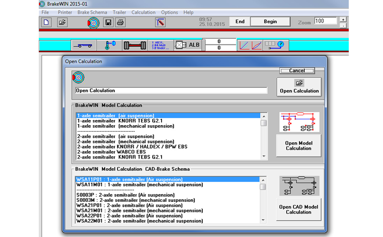
Task: Select WSA11P01 1-axle semitrailer entry
Action: (167, 179)
